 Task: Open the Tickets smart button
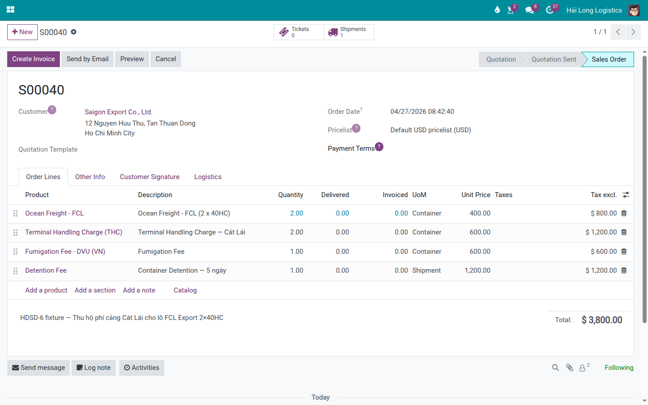click(x=299, y=32)
